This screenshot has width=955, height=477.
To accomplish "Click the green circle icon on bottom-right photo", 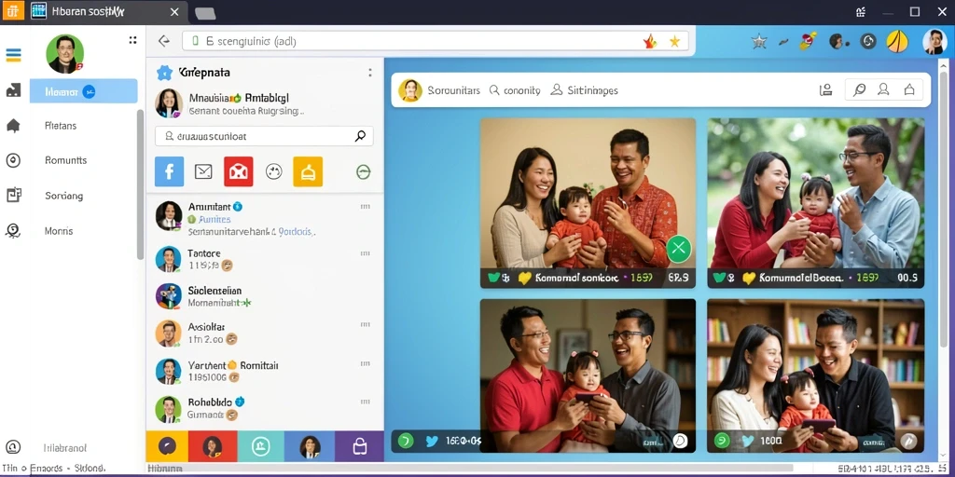I will click(x=722, y=441).
